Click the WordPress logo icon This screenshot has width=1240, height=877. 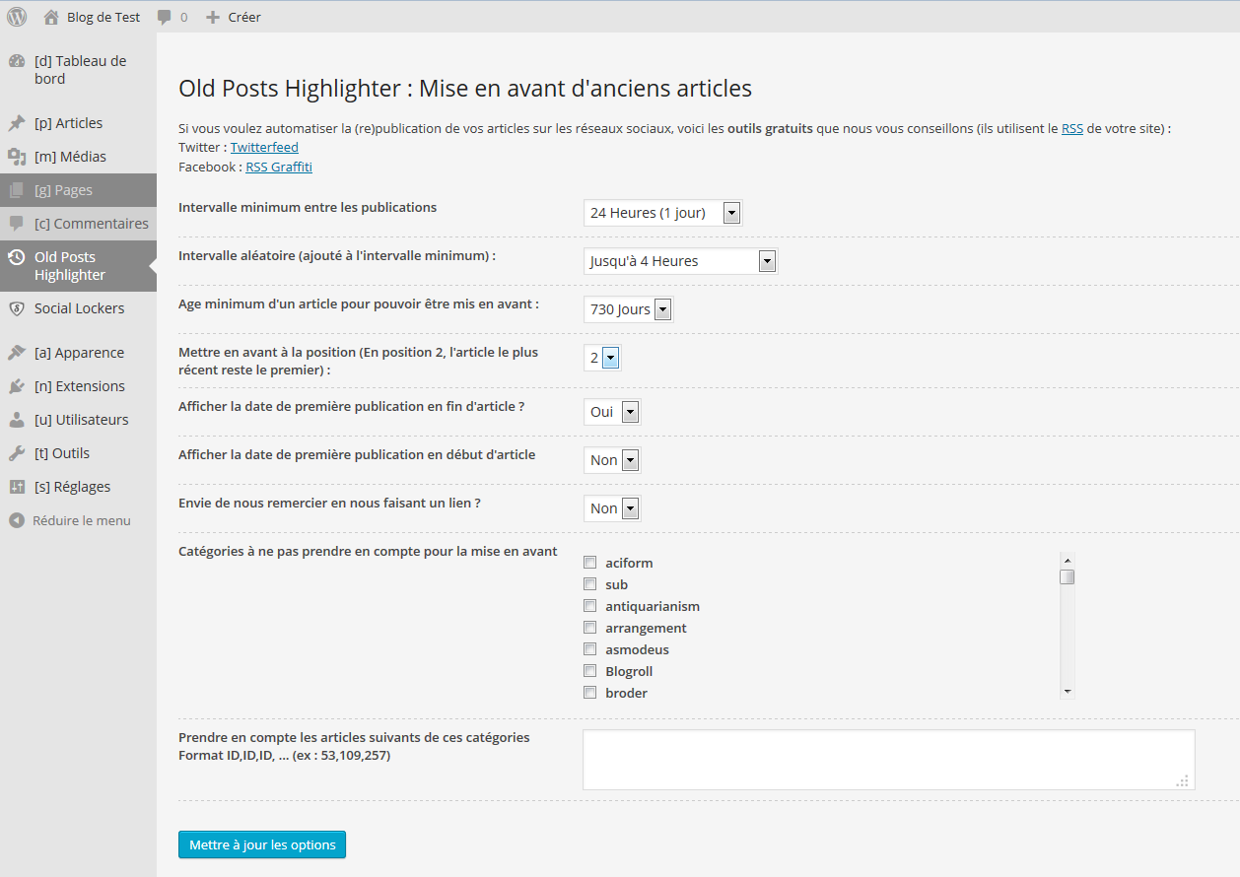(x=17, y=17)
